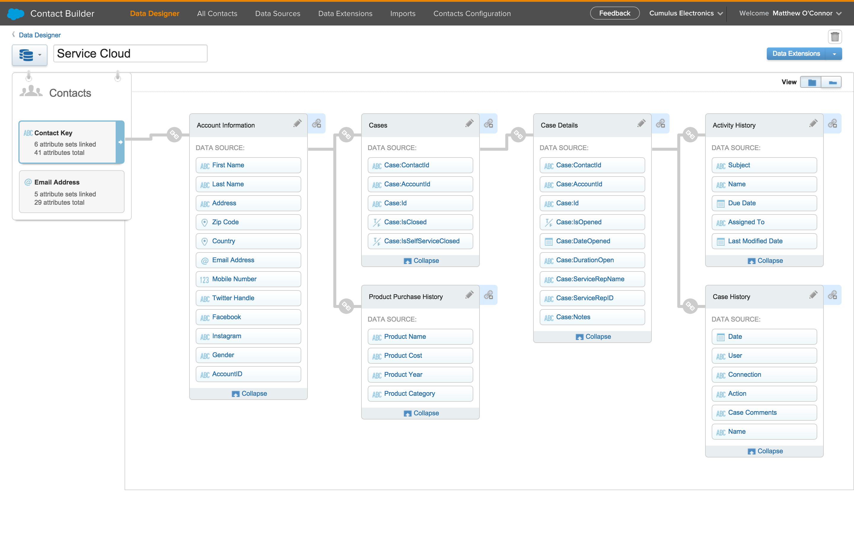Click the Feedback button
Viewport: 854px width, 534px height.
click(614, 13)
